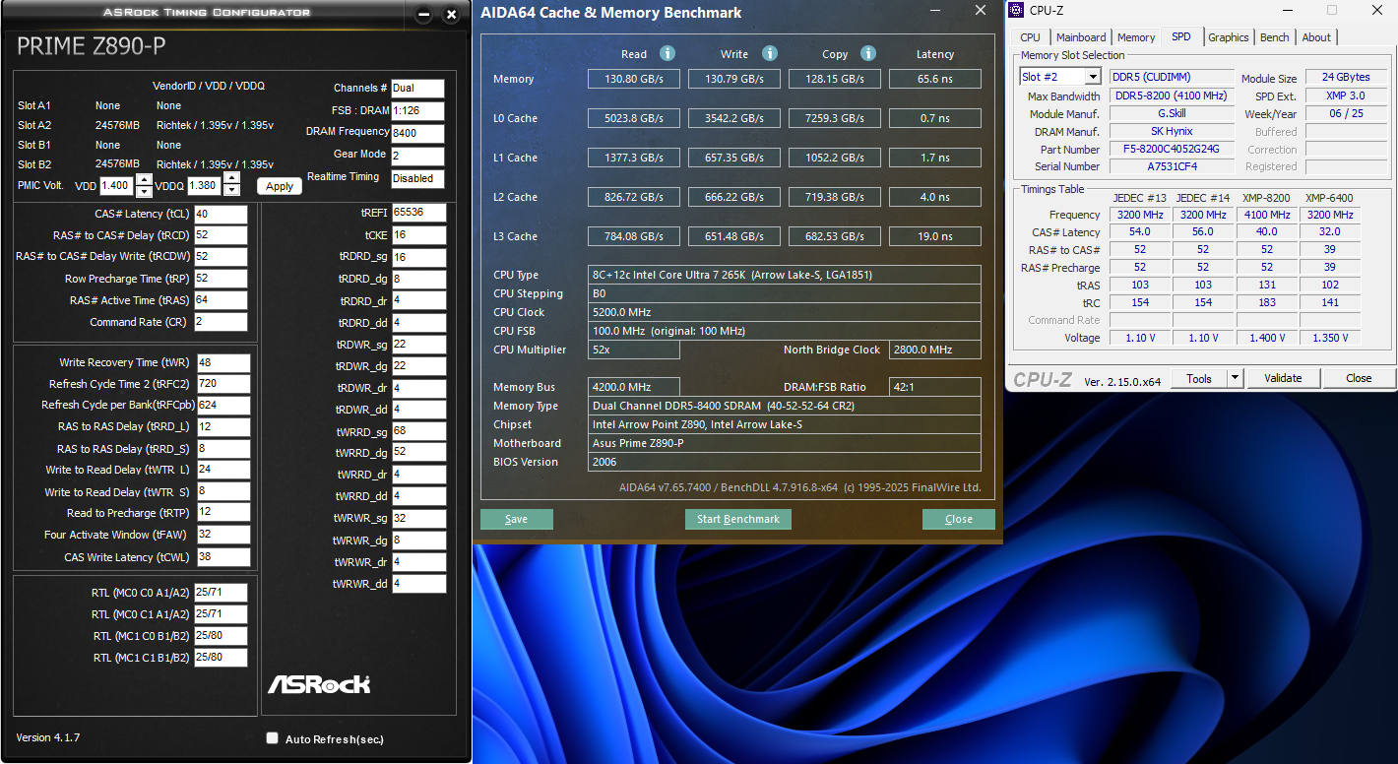Image resolution: width=1398 pixels, height=764 pixels.
Task: Start Benchmark in AIDA64
Action: tap(738, 519)
